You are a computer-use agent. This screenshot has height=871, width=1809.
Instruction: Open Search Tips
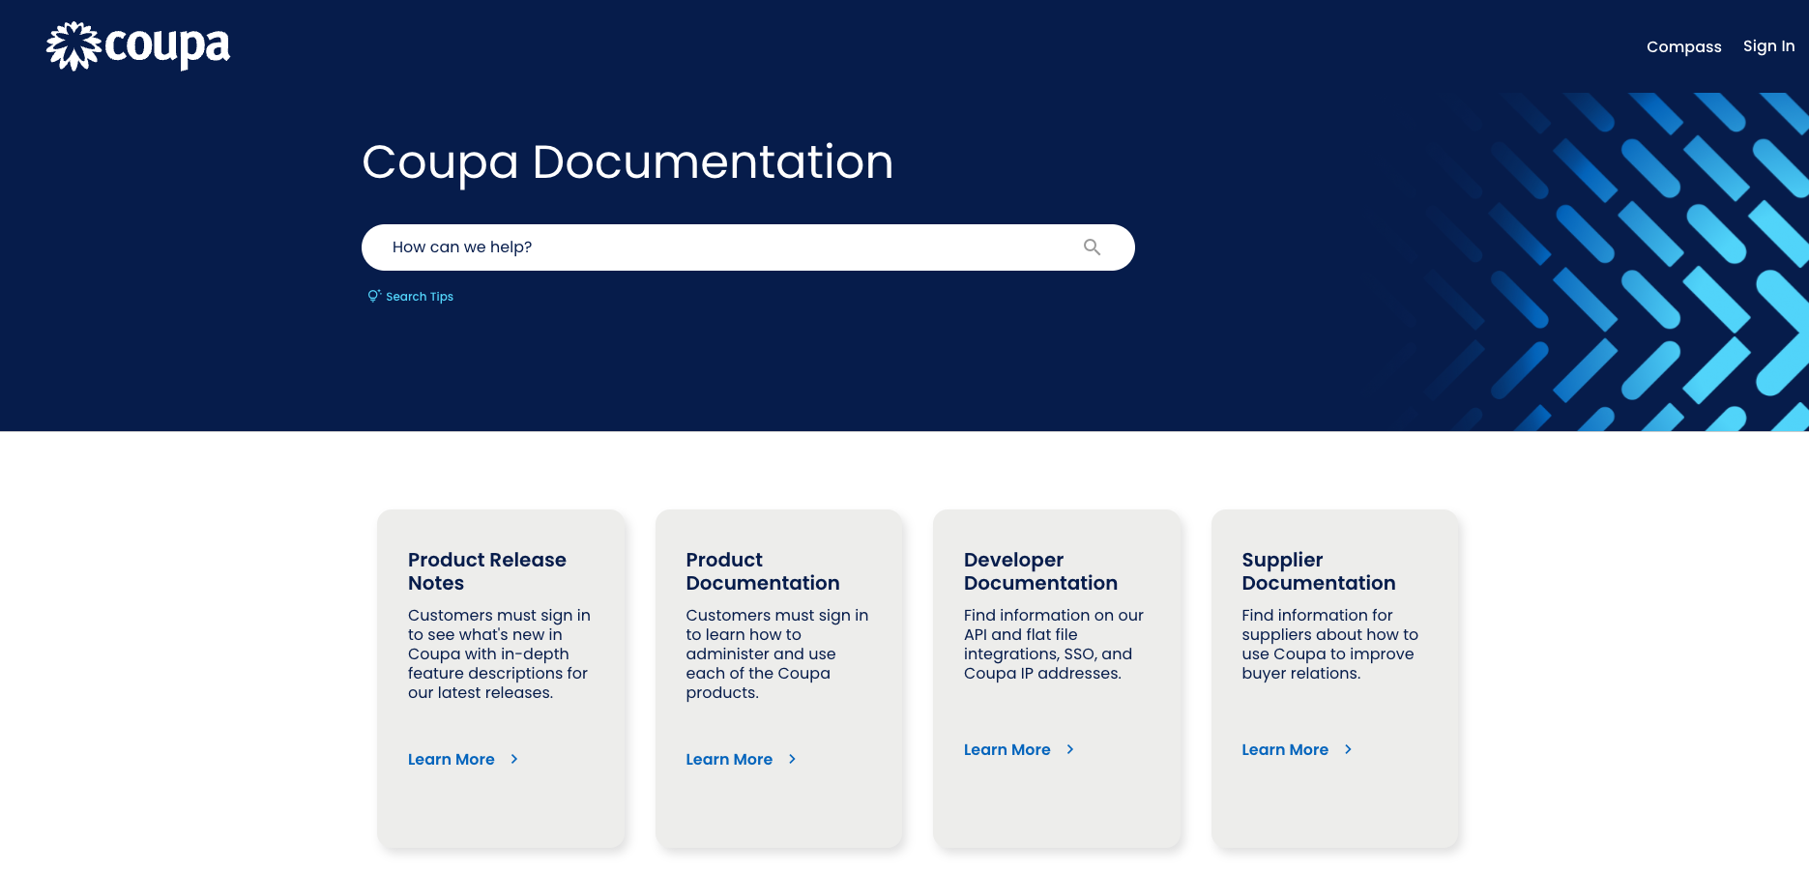(420, 297)
